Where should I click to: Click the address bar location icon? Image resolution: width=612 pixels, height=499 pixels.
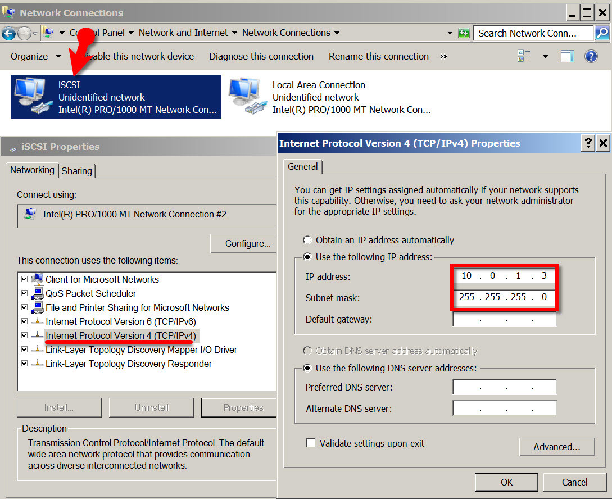[x=48, y=33]
